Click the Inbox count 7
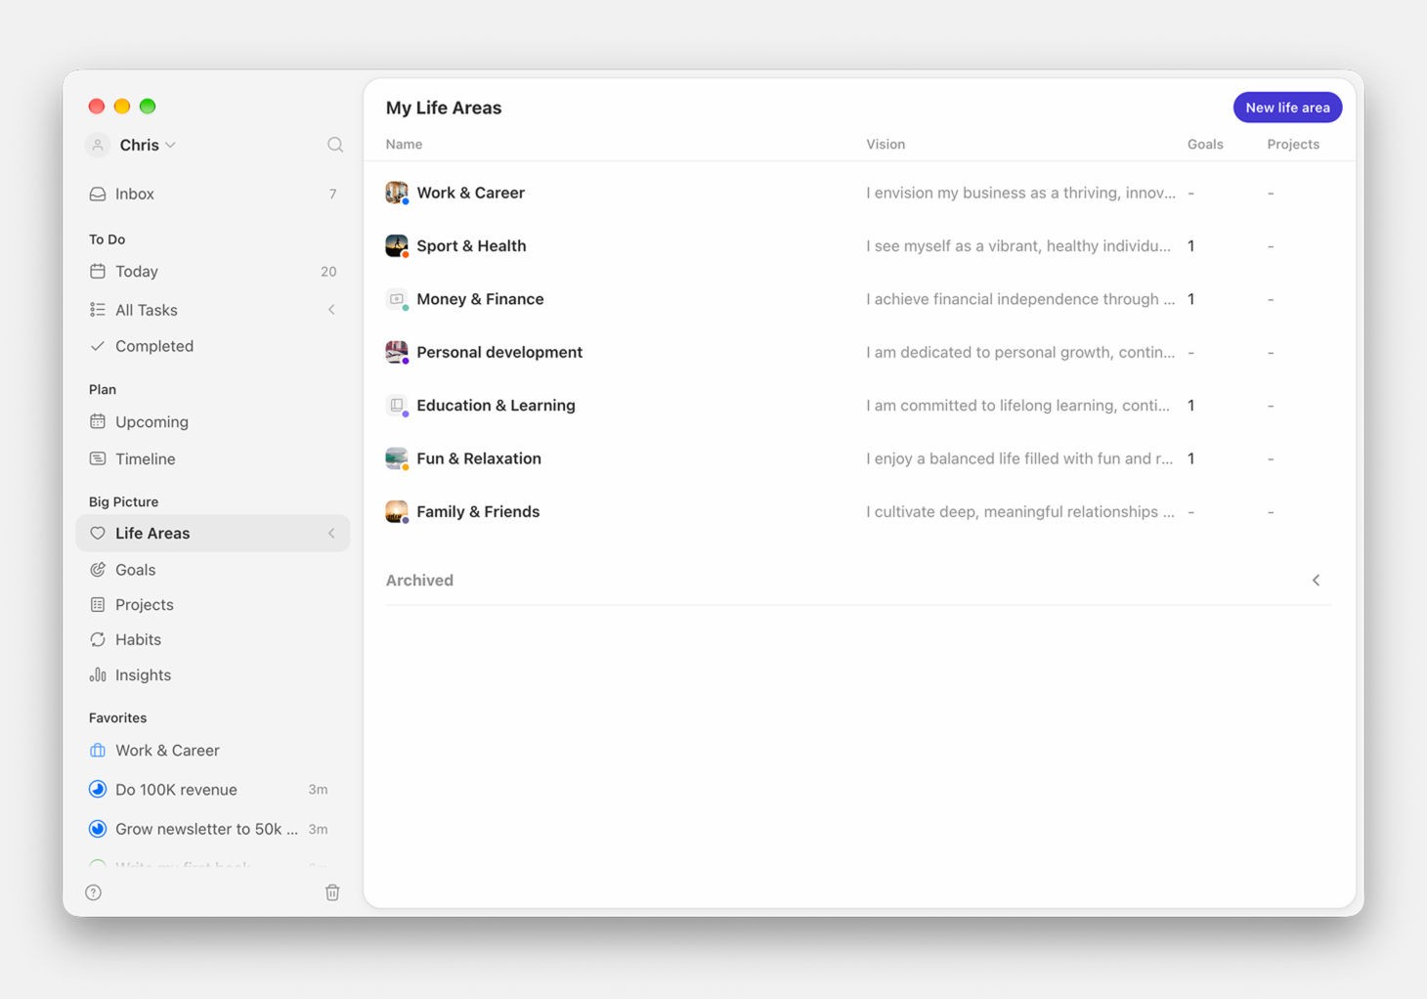 pos(332,194)
